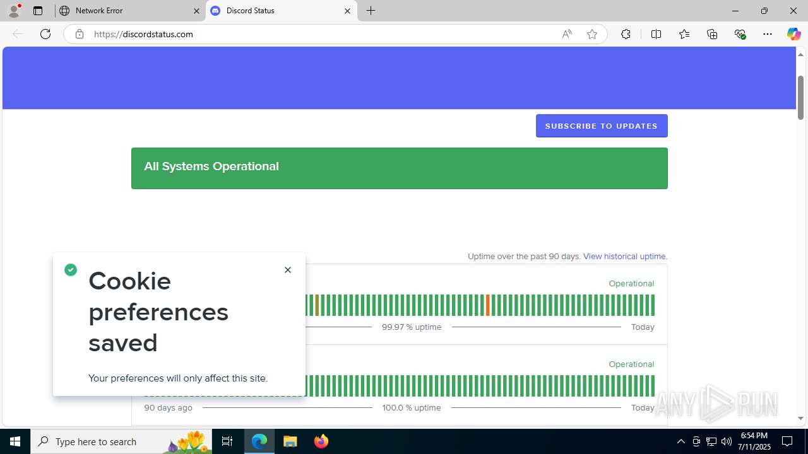This screenshot has height=454, width=808.
Task: Open the Collections icon
Action: pos(712,34)
